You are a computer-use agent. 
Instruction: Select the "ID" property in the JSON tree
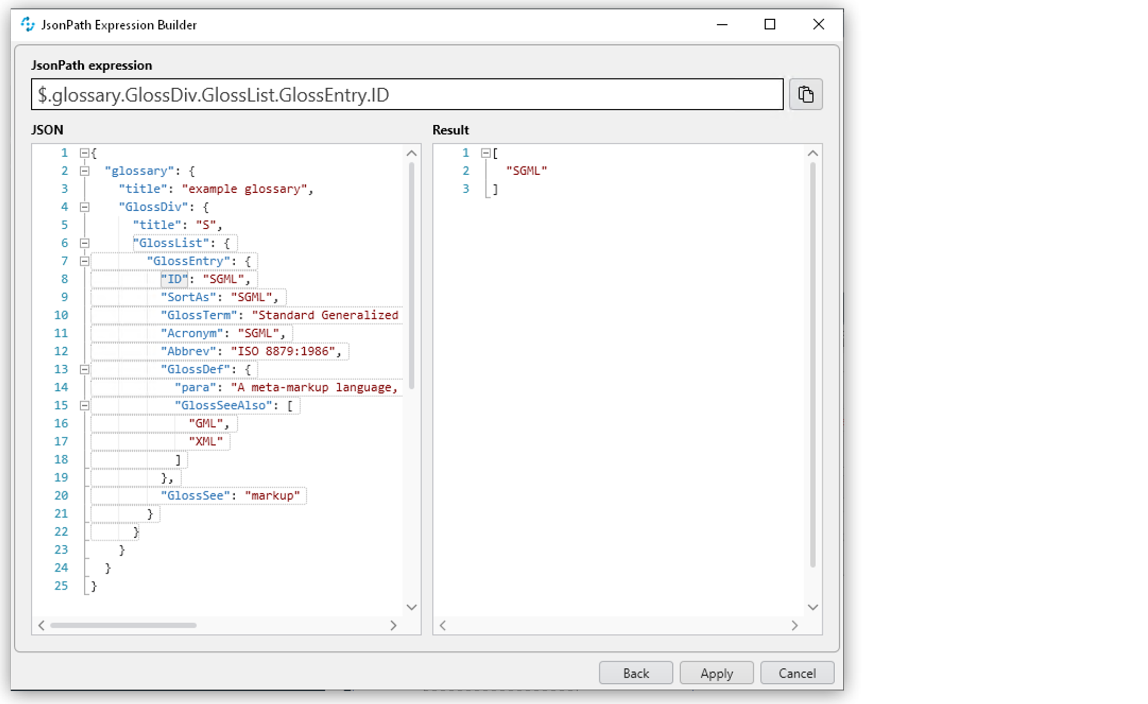pos(173,278)
